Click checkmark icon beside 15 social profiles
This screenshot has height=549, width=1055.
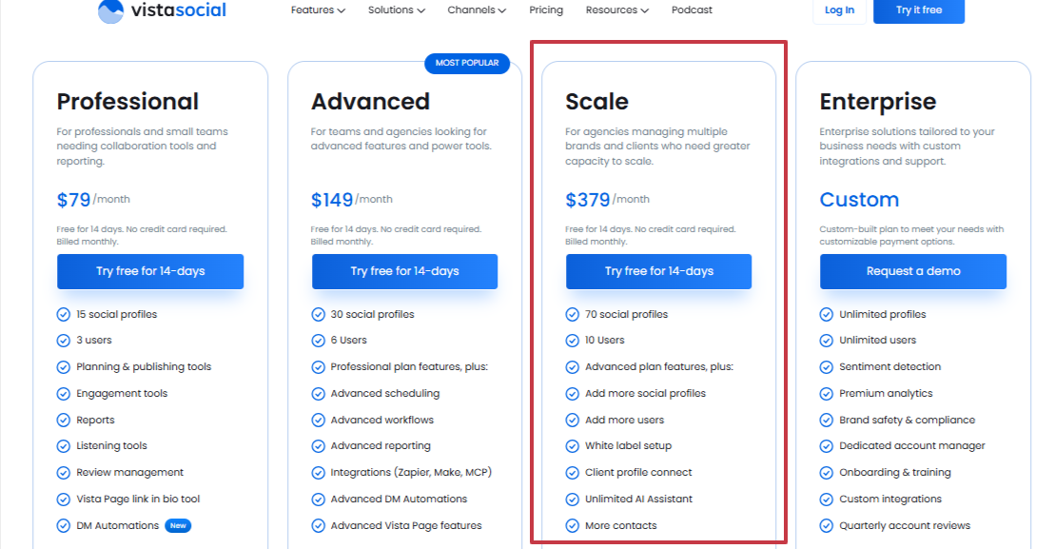(x=64, y=314)
